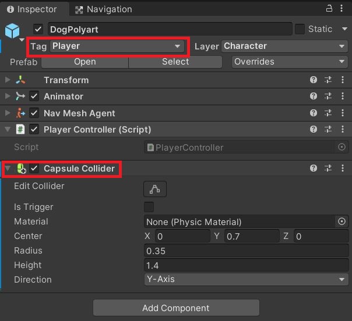Toggle the Static checkbox

[x=300, y=29]
